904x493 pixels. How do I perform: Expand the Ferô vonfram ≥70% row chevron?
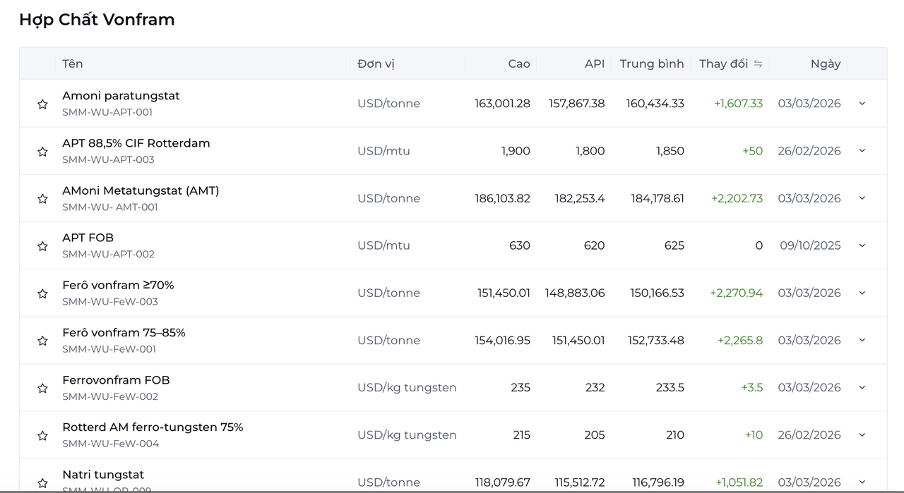pos(862,292)
